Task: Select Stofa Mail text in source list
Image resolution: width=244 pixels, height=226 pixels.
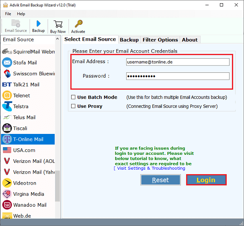Action: tap(25, 63)
